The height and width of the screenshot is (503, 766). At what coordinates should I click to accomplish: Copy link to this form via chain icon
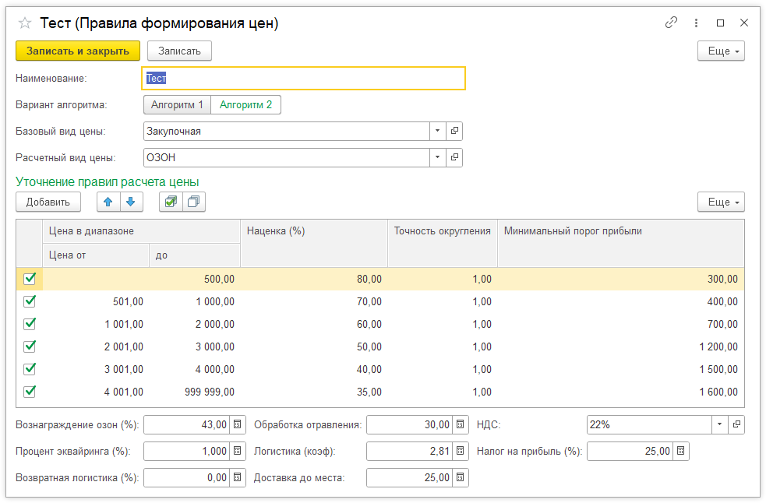tap(671, 23)
